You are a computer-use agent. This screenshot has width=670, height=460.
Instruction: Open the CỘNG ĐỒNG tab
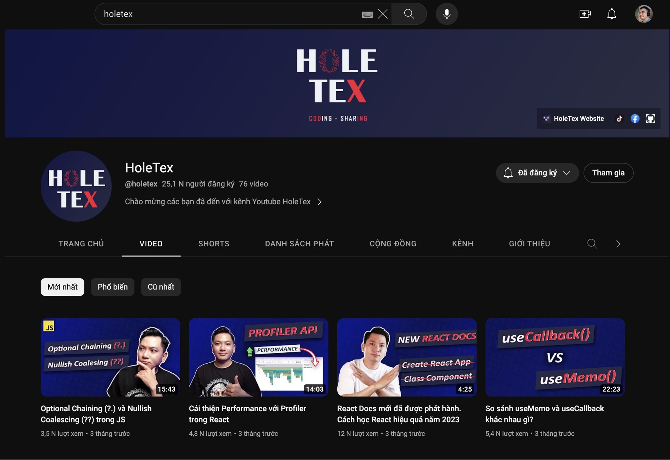pyautogui.click(x=393, y=244)
